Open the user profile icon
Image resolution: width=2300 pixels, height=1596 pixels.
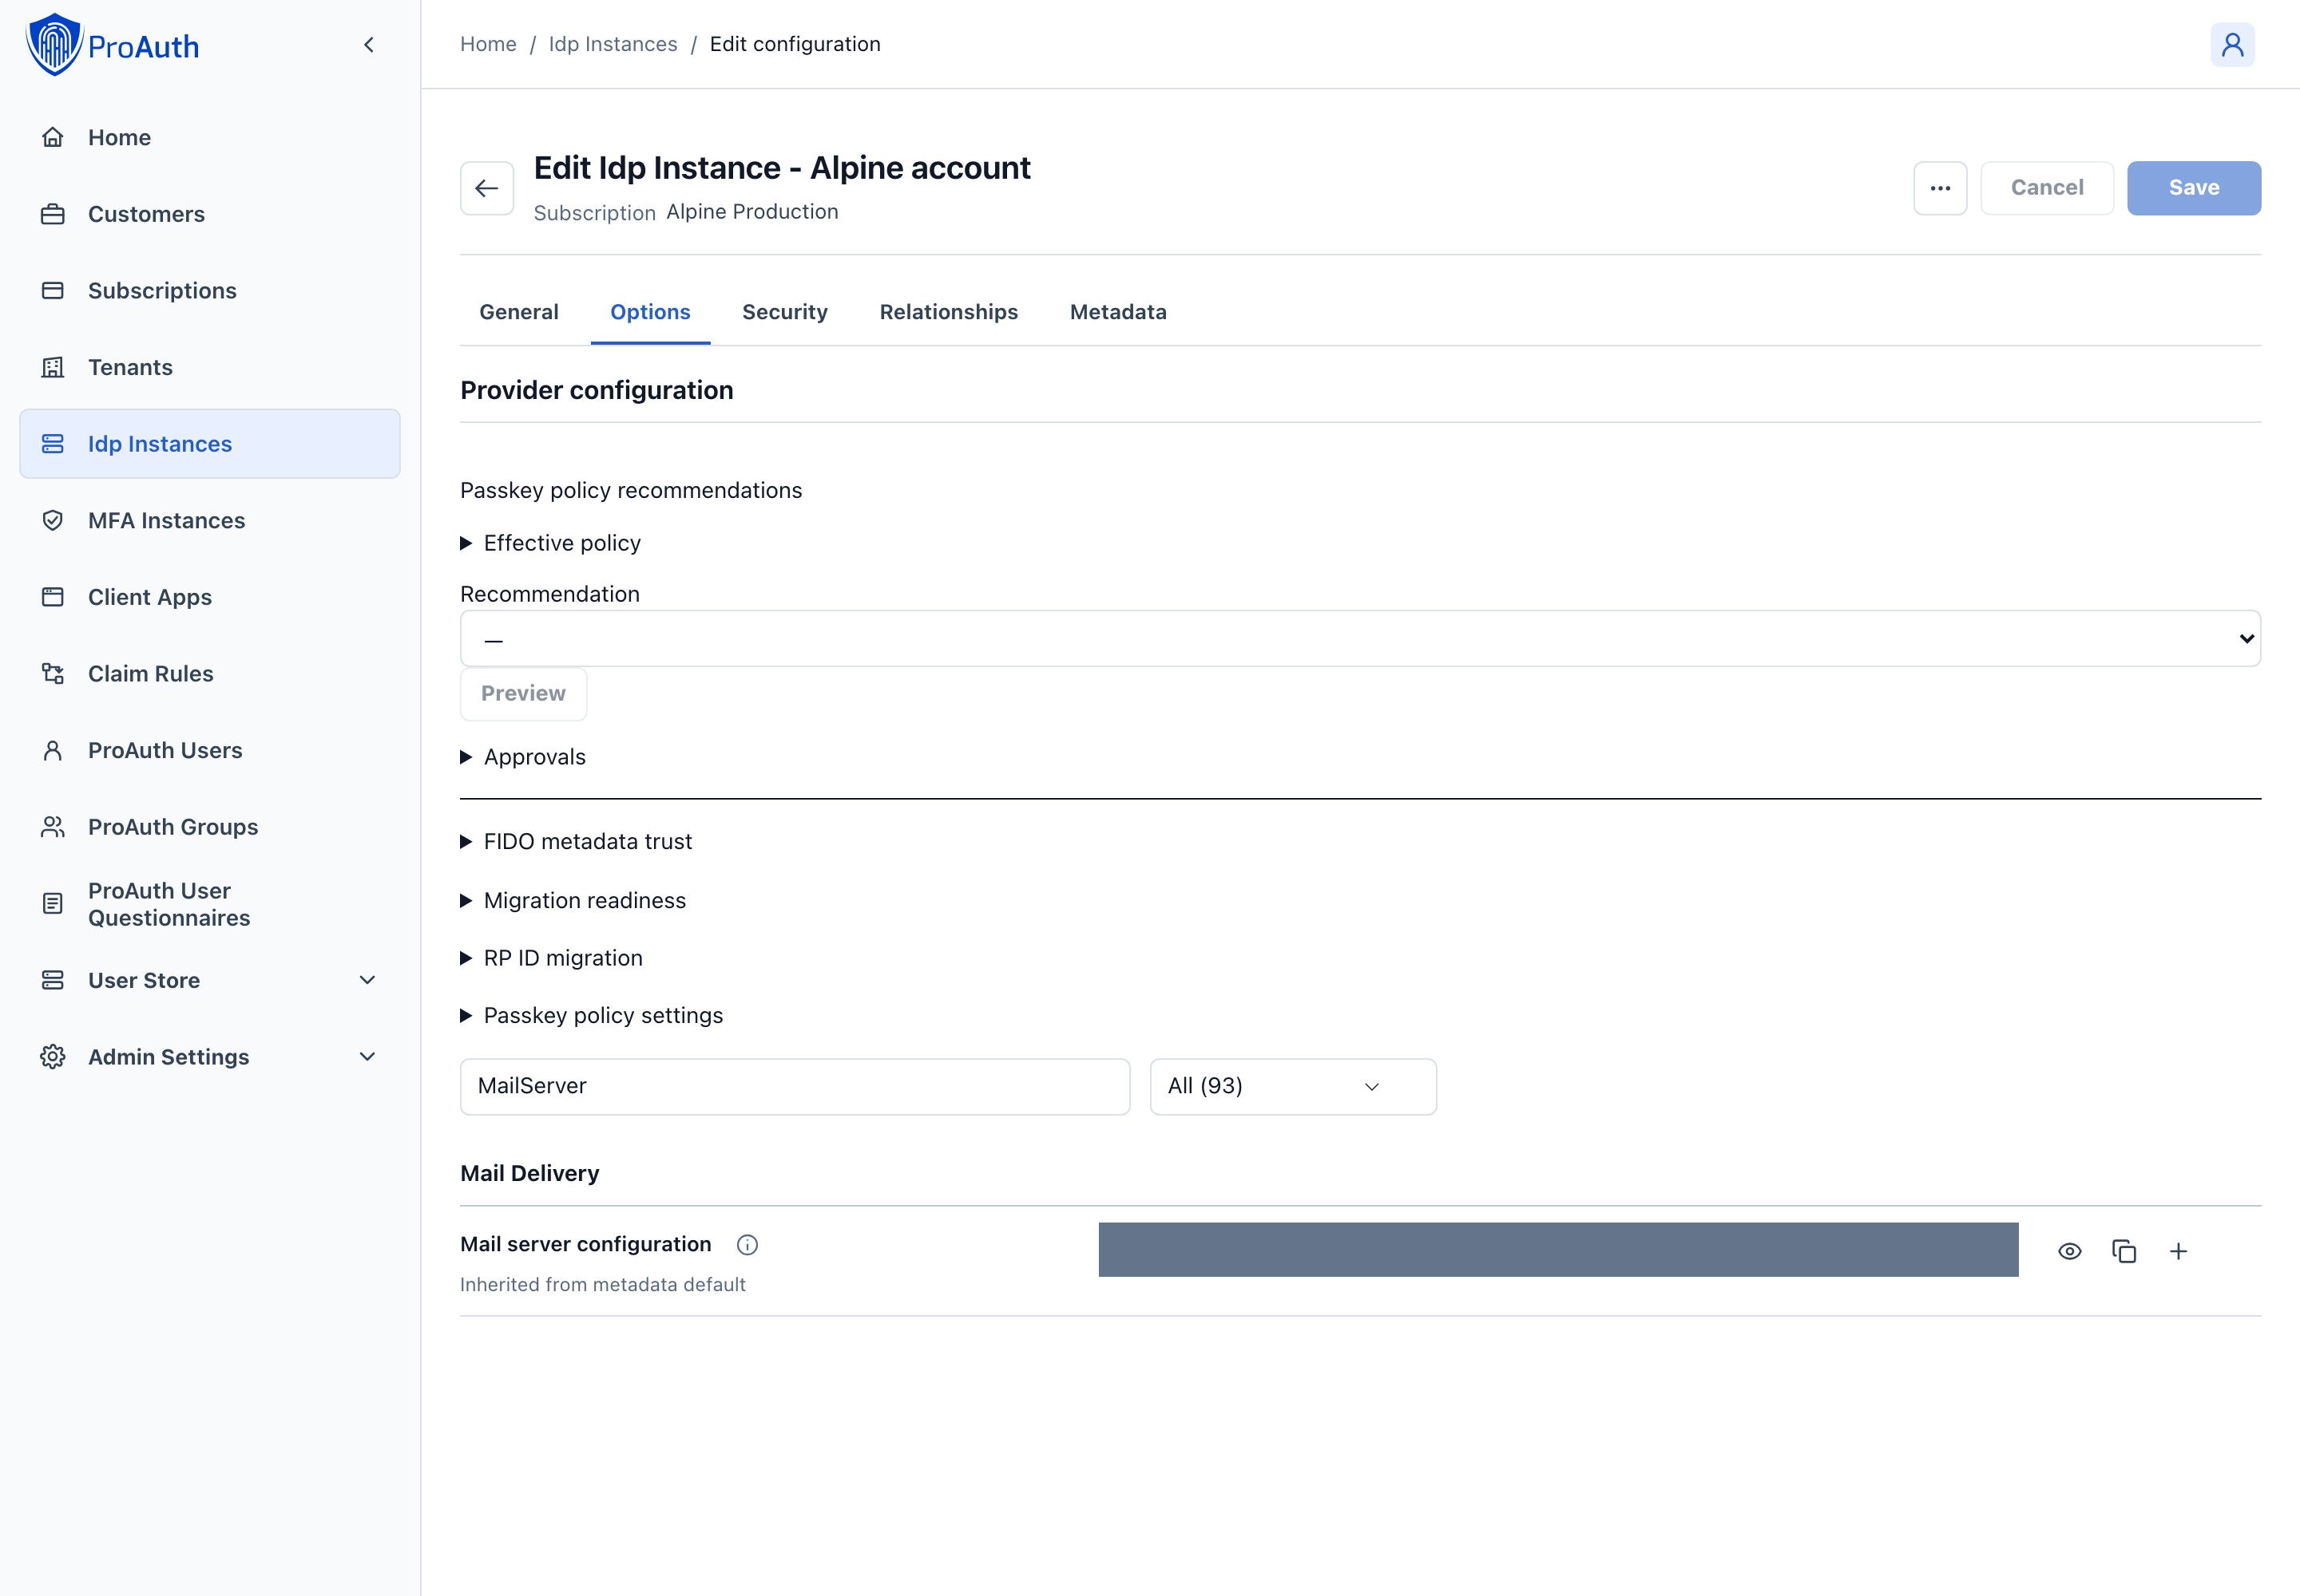2232,45
